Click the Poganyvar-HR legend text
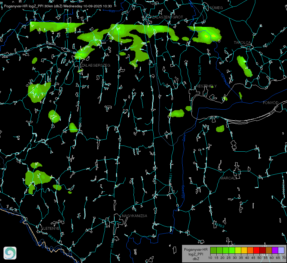287x263 pixels. (196, 249)
